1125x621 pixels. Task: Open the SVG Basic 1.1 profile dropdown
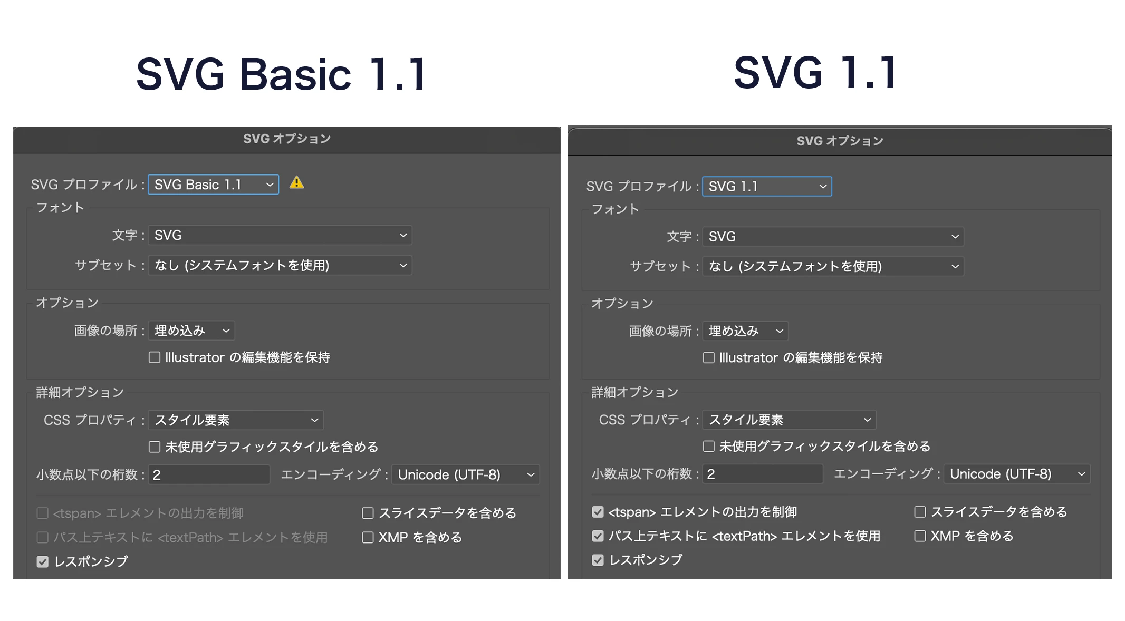click(213, 185)
